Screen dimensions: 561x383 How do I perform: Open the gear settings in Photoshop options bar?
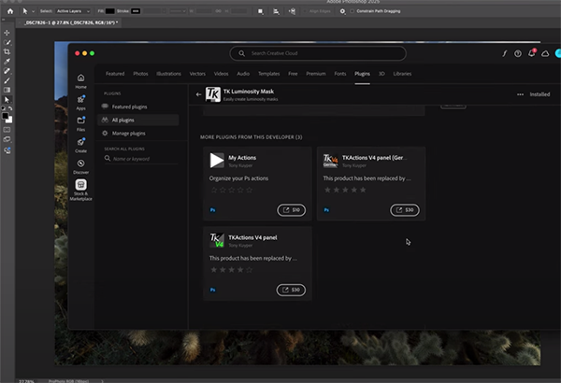(x=342, y=11)
